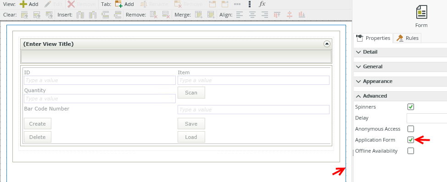Collapse the view using title arrow
Viewport: 447px width, 182px height.
(327, 44)
